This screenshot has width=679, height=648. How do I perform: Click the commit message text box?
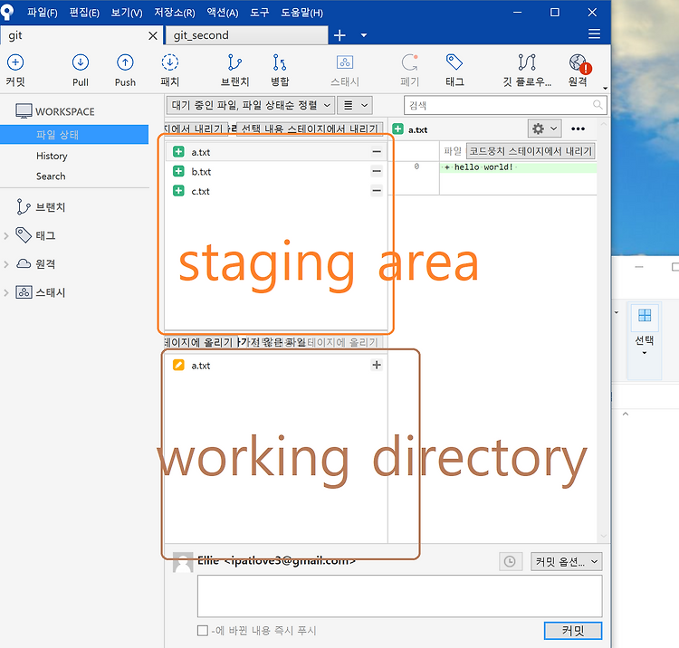399,596
